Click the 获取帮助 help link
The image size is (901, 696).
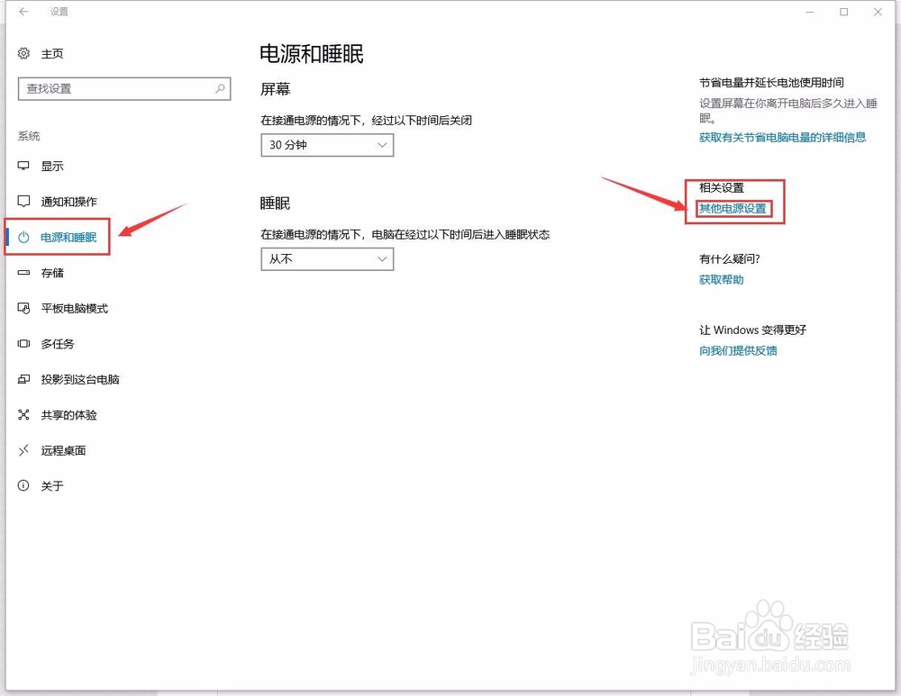(721, 279)
